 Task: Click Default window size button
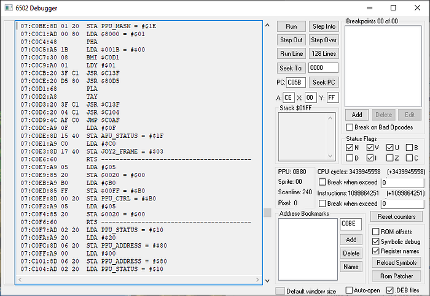coord(280,291)
